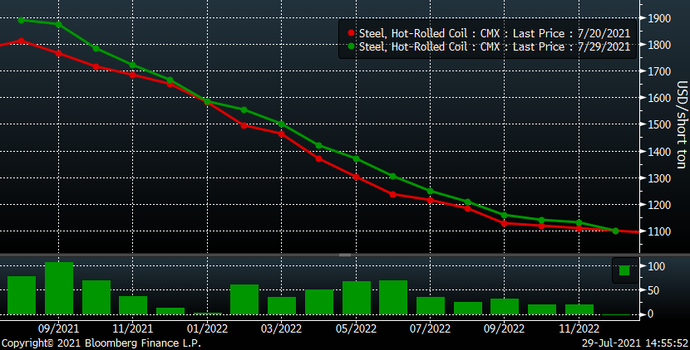
Task: Click the 100 label on volume axis
Action: pos(656,267)
